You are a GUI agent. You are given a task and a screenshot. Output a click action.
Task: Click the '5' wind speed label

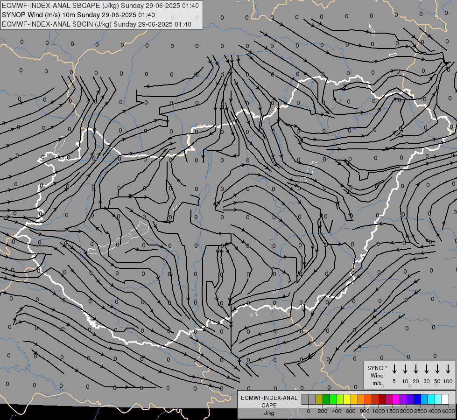click(394, 381)
